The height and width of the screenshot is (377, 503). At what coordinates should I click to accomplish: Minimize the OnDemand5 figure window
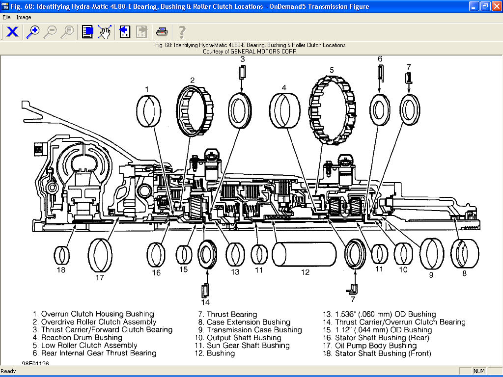click(474, 6)
